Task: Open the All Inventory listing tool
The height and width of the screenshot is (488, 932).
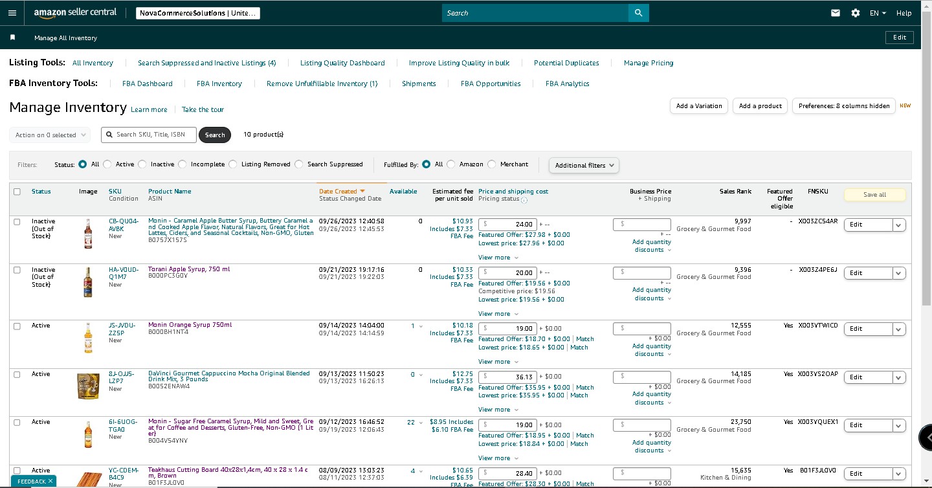Action: click(x=93, y=63)
